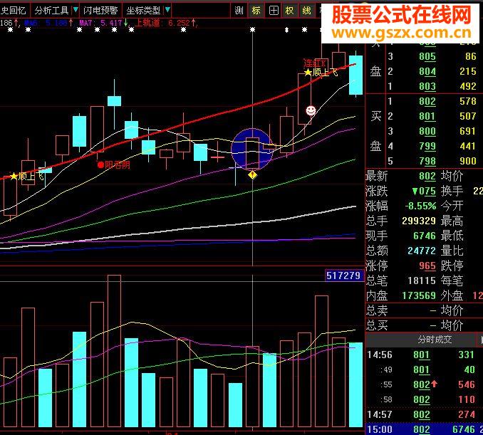Image resolution: width=483 pixels, height=435 pixels.
Task: Click the smiley face signal icon on the chart
Action: (311, 110)
